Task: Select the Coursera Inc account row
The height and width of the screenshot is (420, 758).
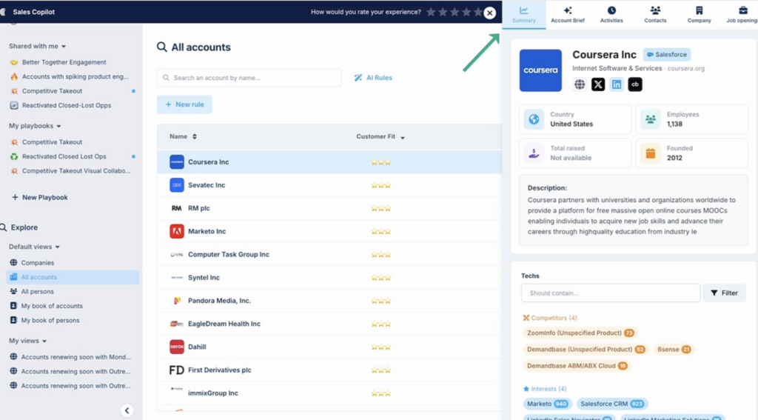Action: tap(329, 162)
